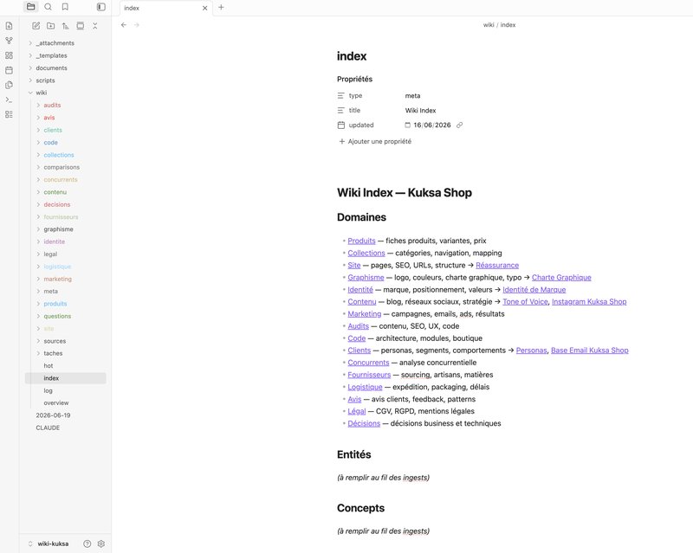The width and height of the screenshot is (693, 553).
Task: Change sort order icon
Action: [x=66, y=26]
